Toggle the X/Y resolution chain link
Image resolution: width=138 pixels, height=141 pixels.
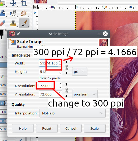(x=67, y=90)
